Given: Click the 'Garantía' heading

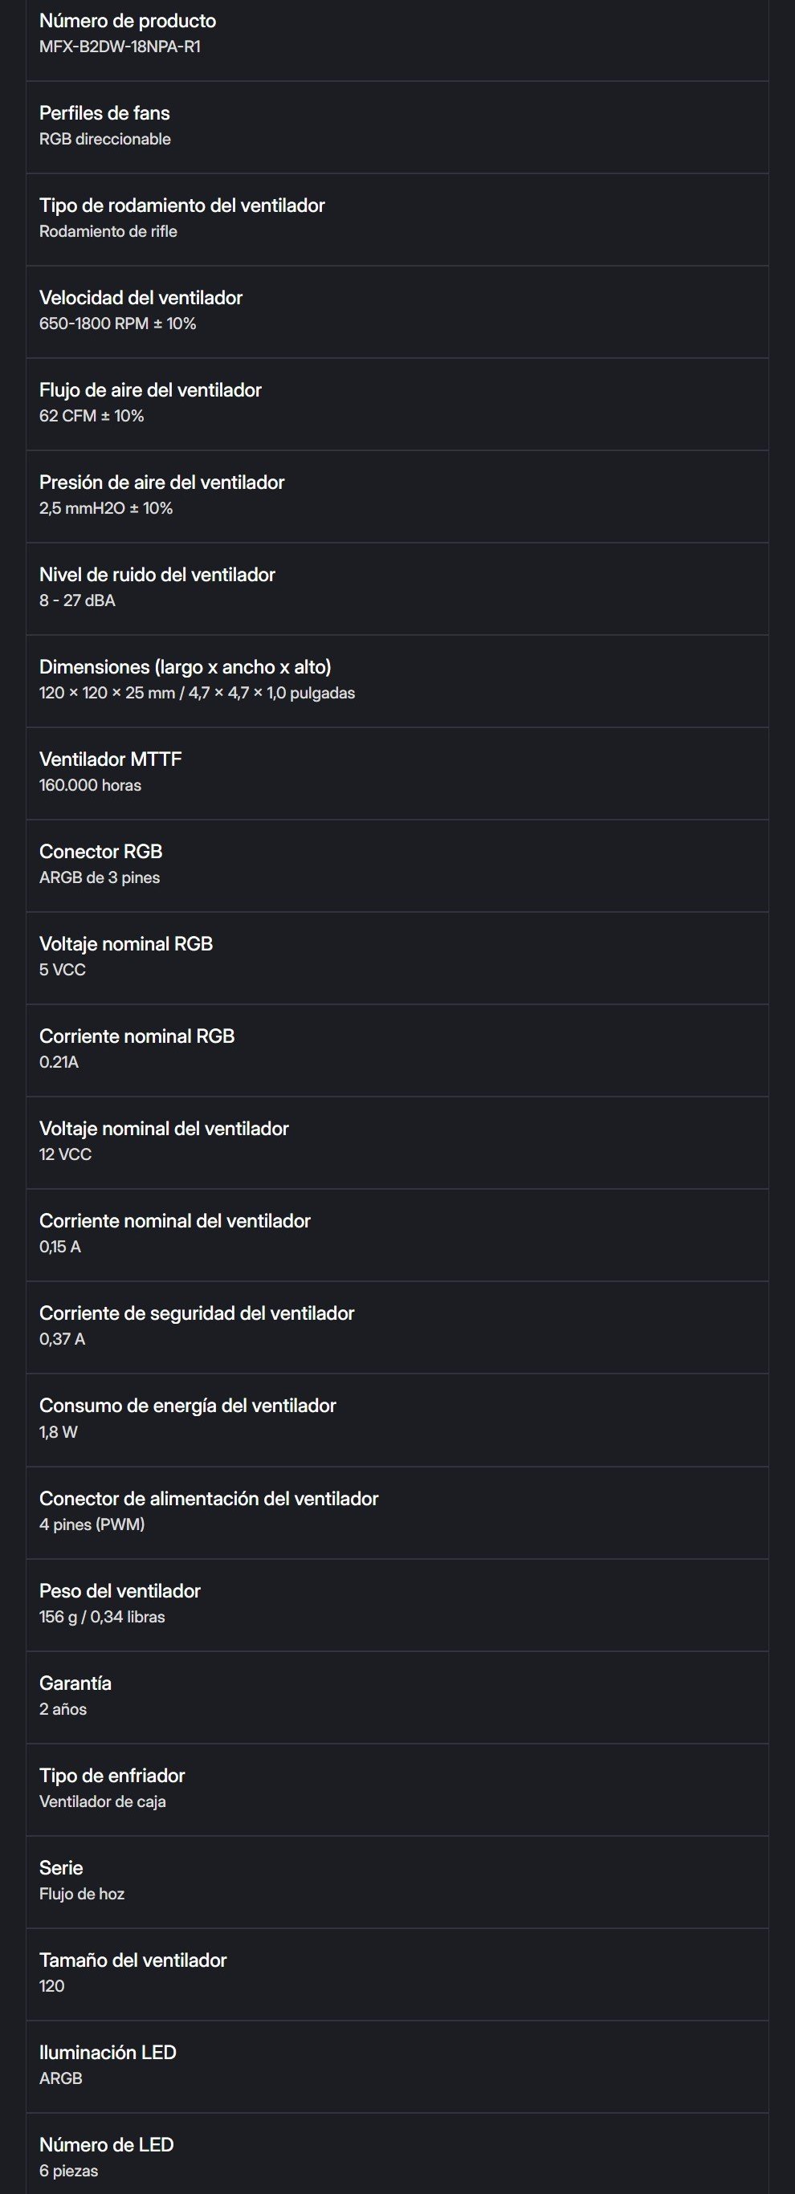Looking at the screenshot, I should point(75,1683).
